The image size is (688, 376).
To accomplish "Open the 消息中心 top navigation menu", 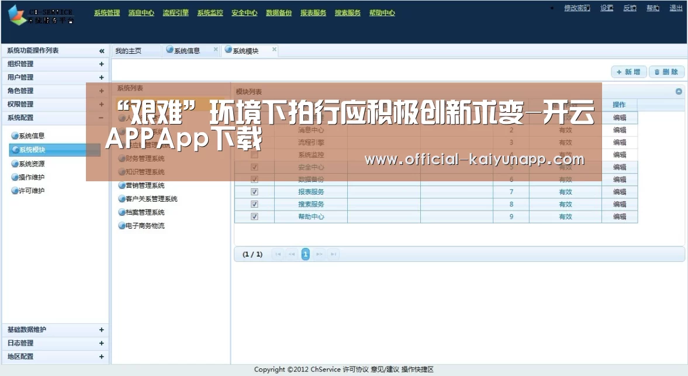I will (x=141, y=13).
